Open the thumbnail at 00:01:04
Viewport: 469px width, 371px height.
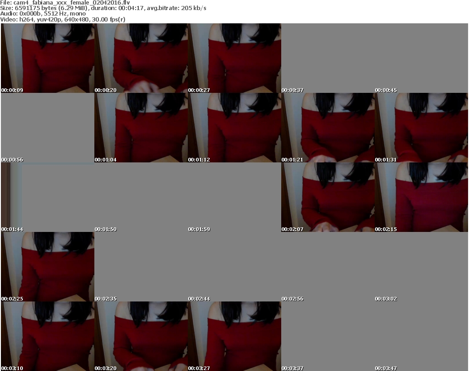141,128
